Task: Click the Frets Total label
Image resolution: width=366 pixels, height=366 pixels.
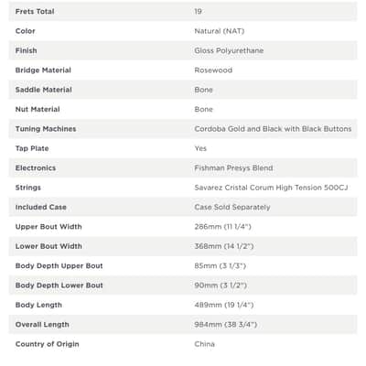Action: [x=35, y=12]
